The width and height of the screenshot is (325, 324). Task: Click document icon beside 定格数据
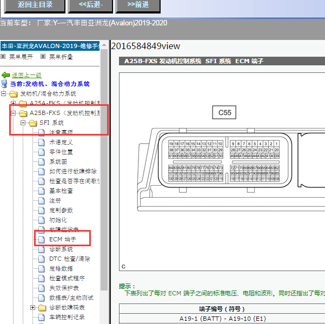point(42,268)
